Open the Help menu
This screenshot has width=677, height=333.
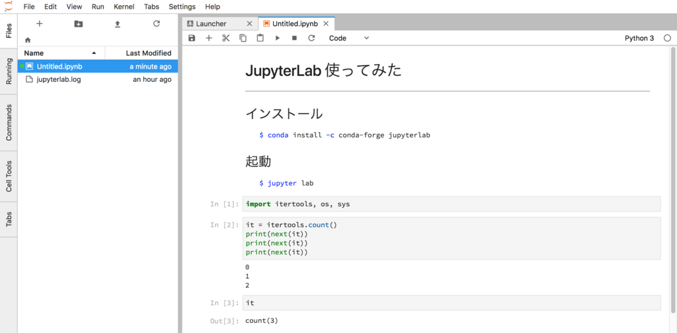pyautogui.click(x=212, y=7)
